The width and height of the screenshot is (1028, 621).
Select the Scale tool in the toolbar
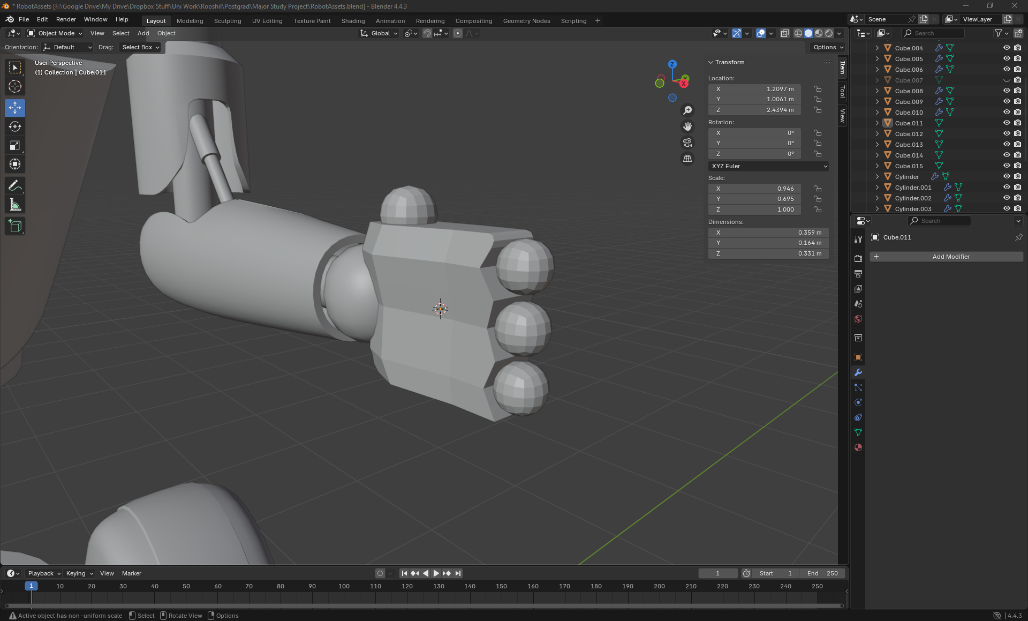(x=15, y=146)
